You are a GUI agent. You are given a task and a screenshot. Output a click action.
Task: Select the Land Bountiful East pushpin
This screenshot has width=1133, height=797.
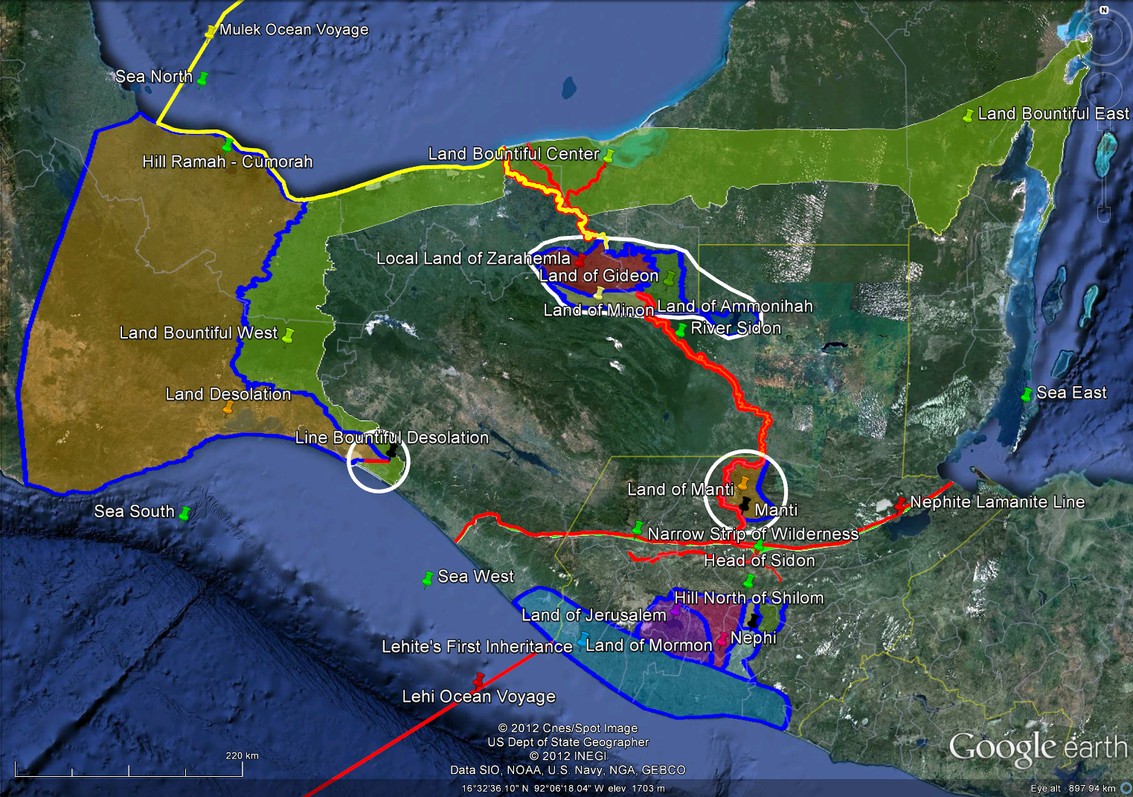(x=968, y=115)
